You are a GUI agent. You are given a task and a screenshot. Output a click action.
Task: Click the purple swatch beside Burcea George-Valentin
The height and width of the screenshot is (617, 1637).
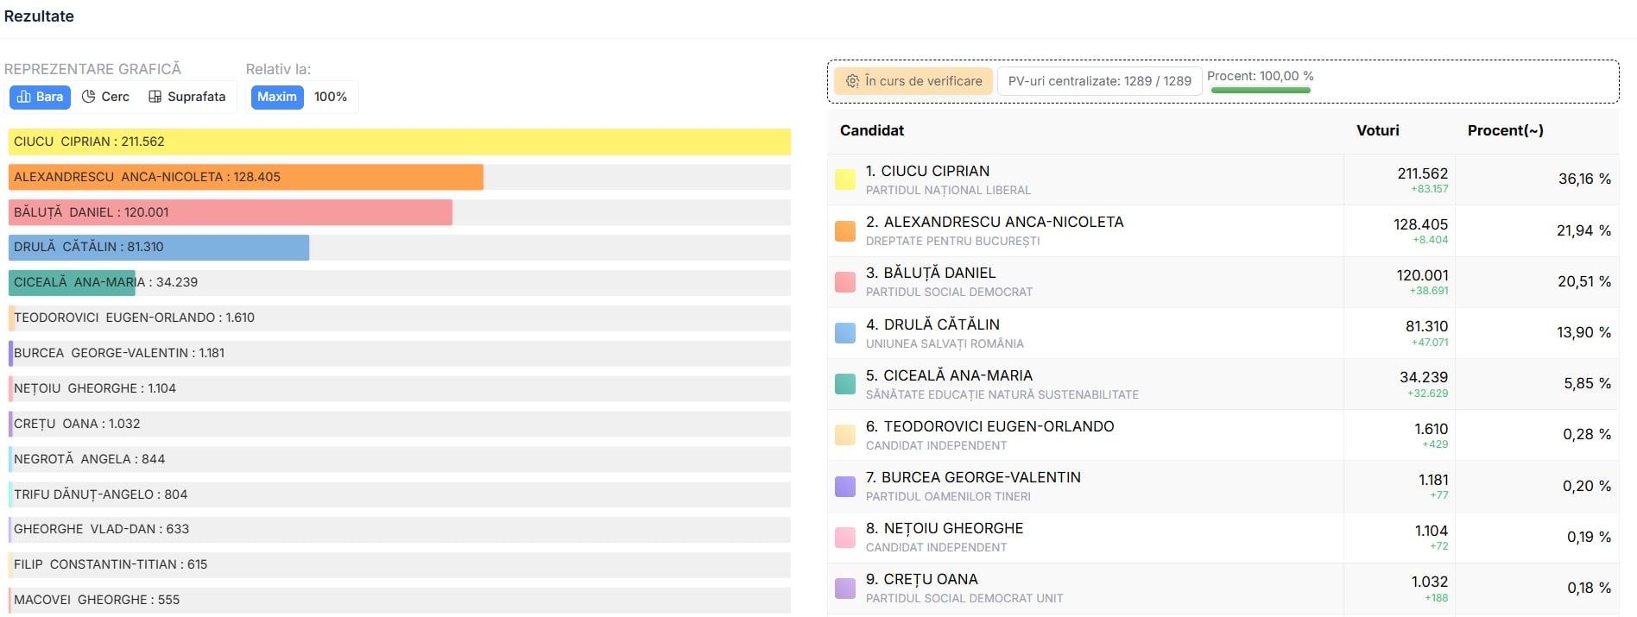tap(845, 486)
